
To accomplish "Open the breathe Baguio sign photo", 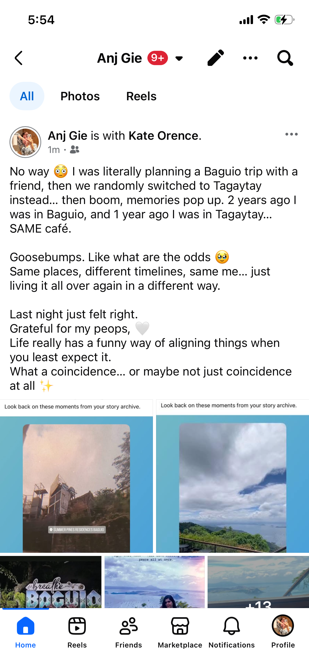I will coord(51,582).
